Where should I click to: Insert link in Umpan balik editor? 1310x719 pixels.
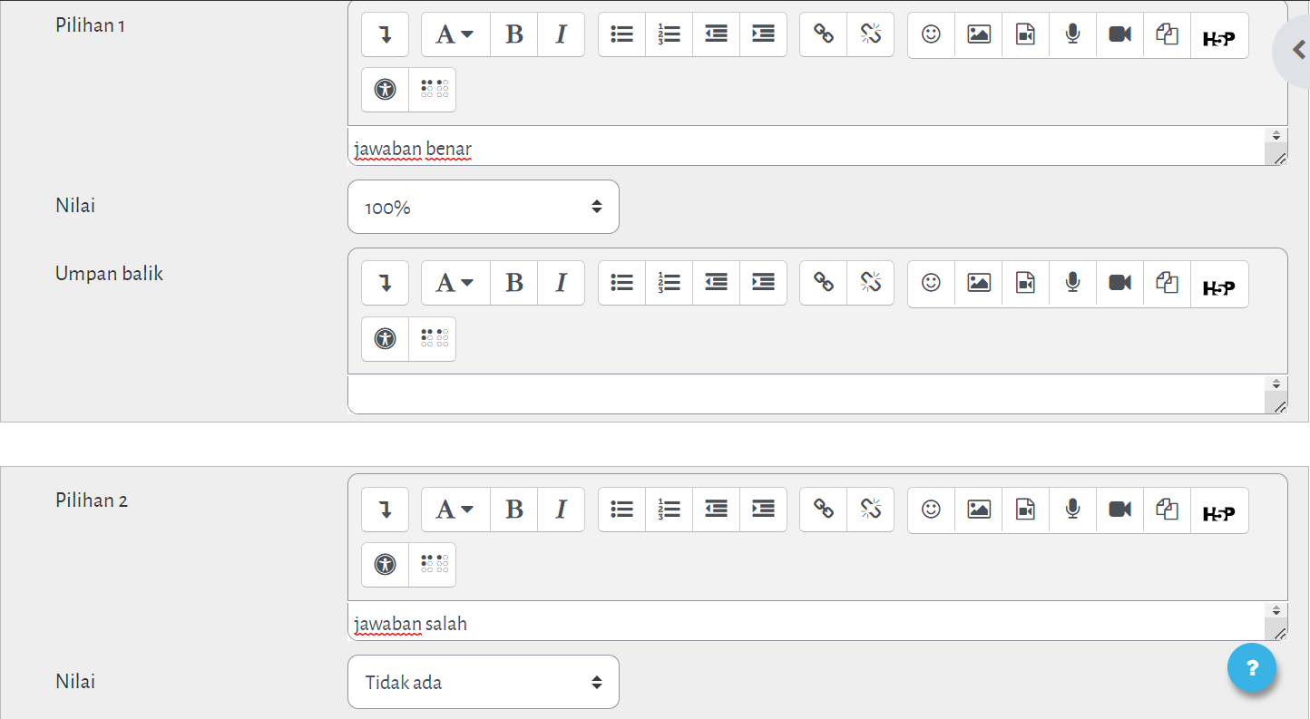point(823,283)
